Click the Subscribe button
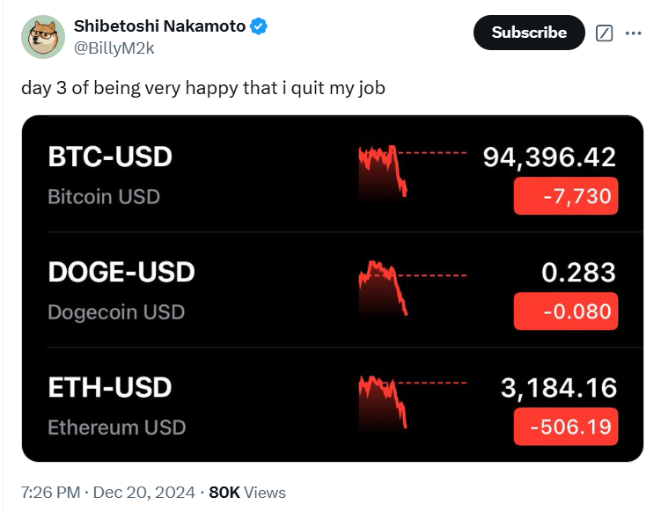Viewport: 661px width, 512px height. coord(529,33)
